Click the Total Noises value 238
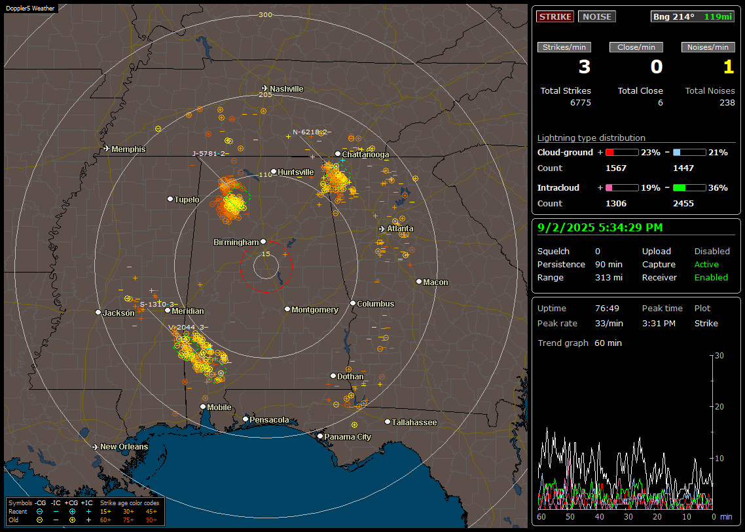Image resolution: width=745 pixels, height=532 pixels. point(727,103)
